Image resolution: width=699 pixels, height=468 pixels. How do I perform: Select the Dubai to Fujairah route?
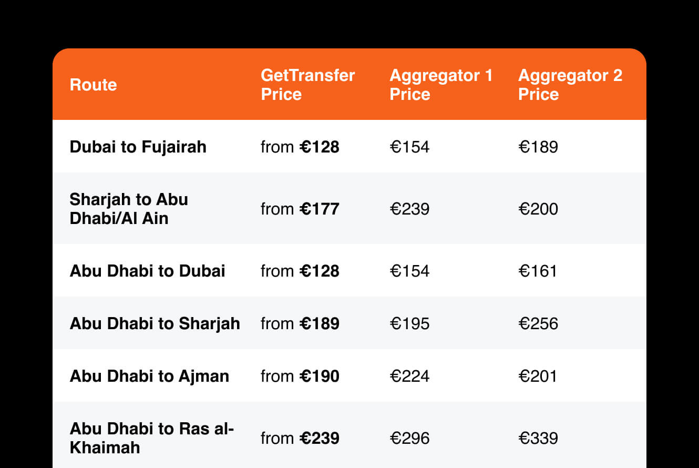tap(138, 147)
